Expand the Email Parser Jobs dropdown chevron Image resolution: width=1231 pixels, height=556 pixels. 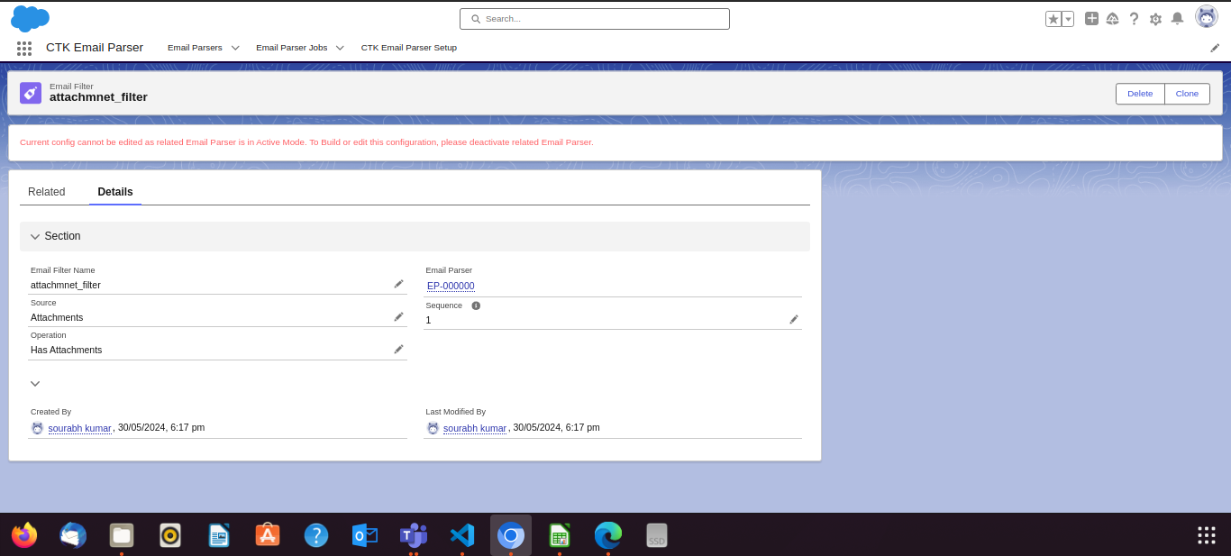pos(340,48)
